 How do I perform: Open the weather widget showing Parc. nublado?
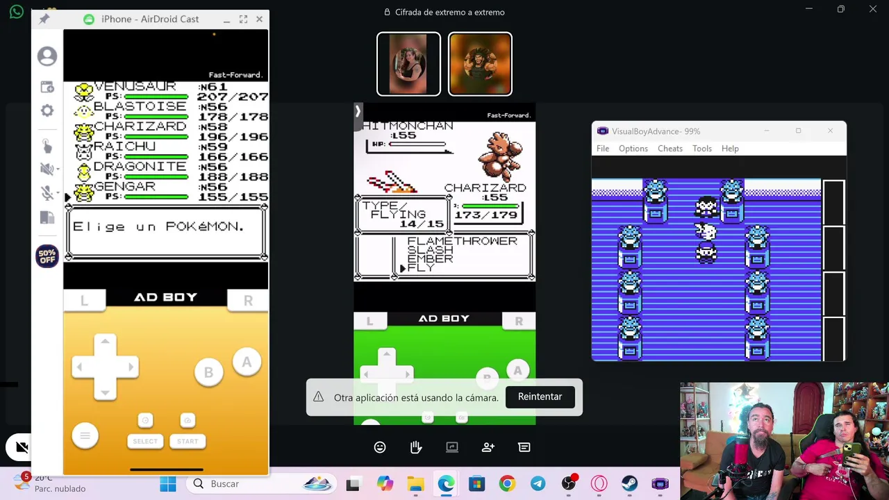[50, 483]
